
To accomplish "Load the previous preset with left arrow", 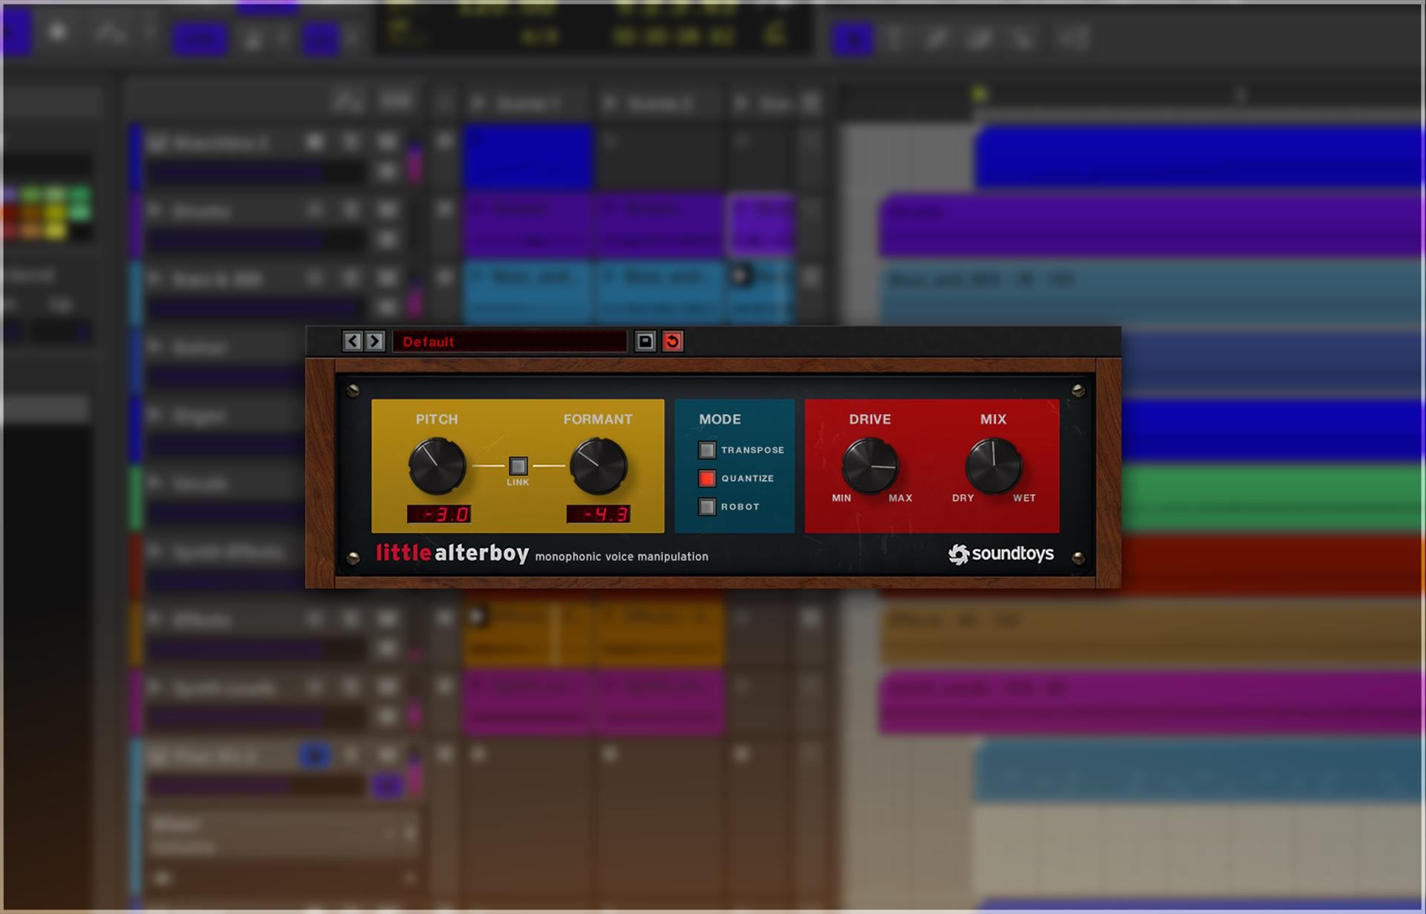I will (x=353, y=341).
